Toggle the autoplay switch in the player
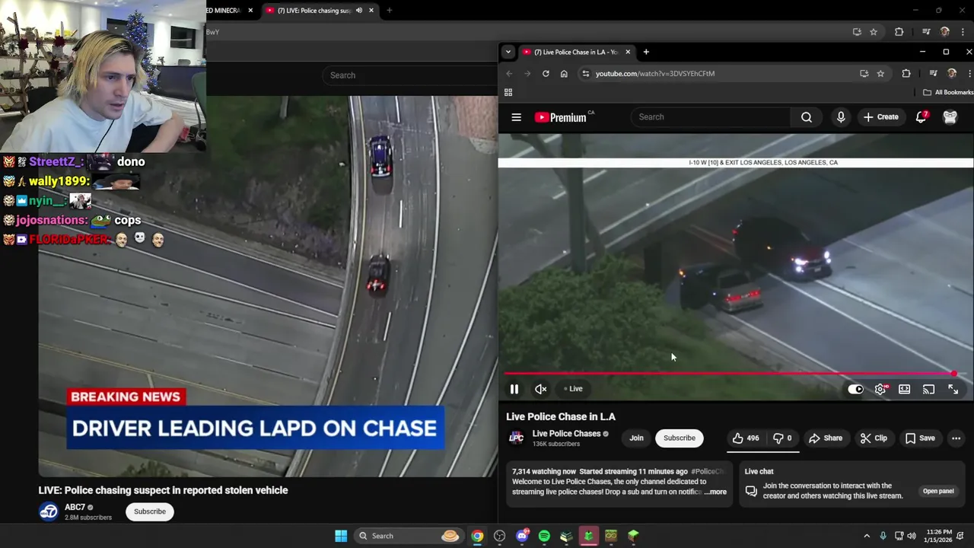Image resolution: width=974 pixels, height=548 pixels. pos(856,389)
